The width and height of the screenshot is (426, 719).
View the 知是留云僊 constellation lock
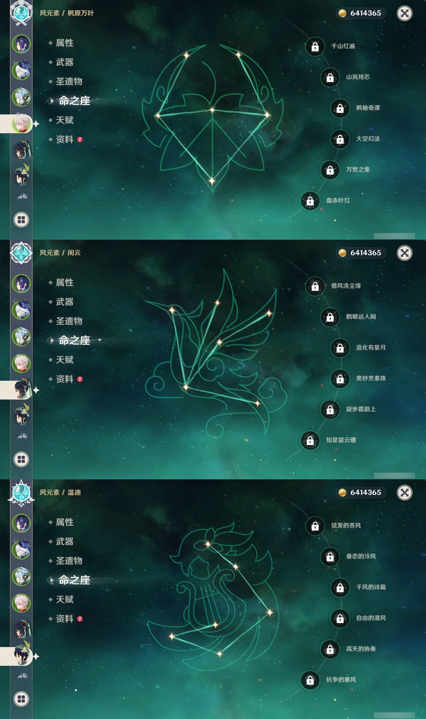[x=310, y=440]
